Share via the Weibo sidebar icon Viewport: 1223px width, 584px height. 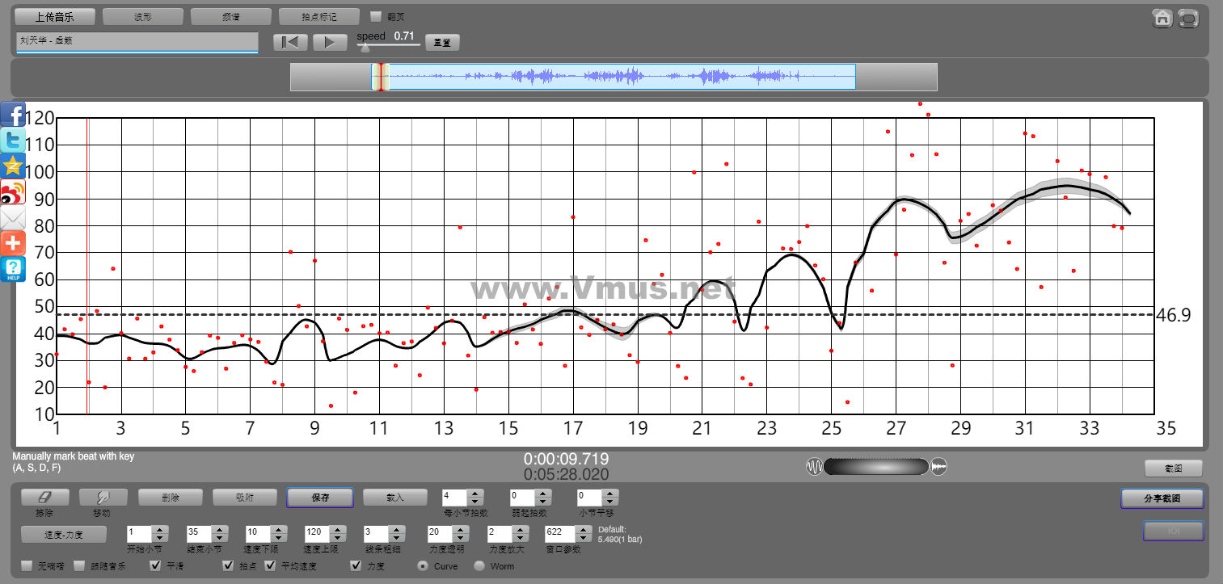[13, 192]
